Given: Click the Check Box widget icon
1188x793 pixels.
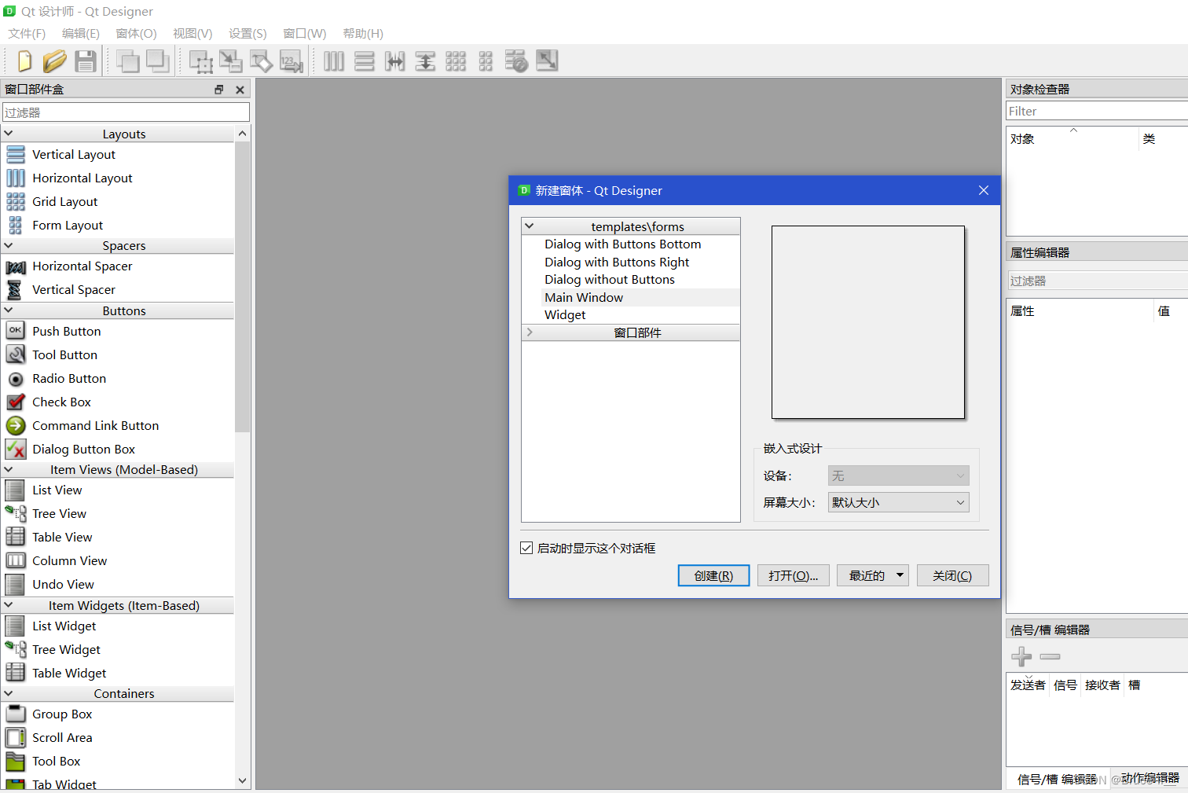Looking at the screenshot, I should coord(16,402).
